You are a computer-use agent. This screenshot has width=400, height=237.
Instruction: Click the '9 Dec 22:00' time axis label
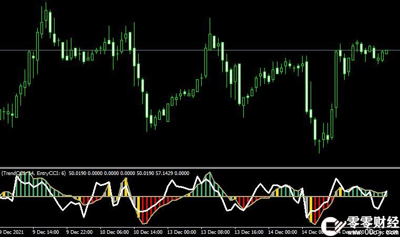click(79, 232)
